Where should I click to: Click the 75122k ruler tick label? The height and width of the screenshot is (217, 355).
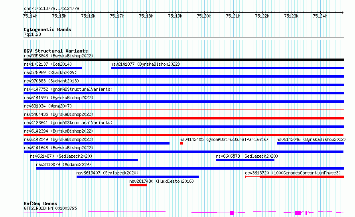pyautogui.click(x=262, y=16)
